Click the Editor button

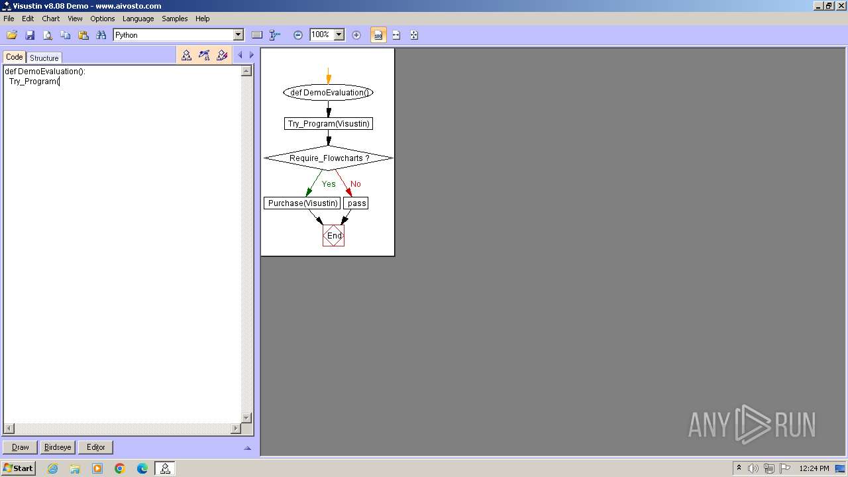96,447
